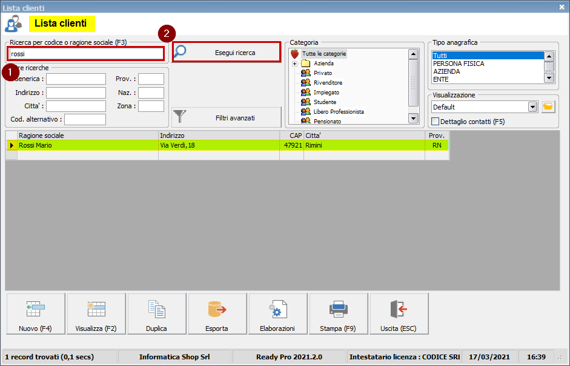Sort by the Ragione sociale column header
The height and width of the screenshot is (366, 570).
(88, 136)
